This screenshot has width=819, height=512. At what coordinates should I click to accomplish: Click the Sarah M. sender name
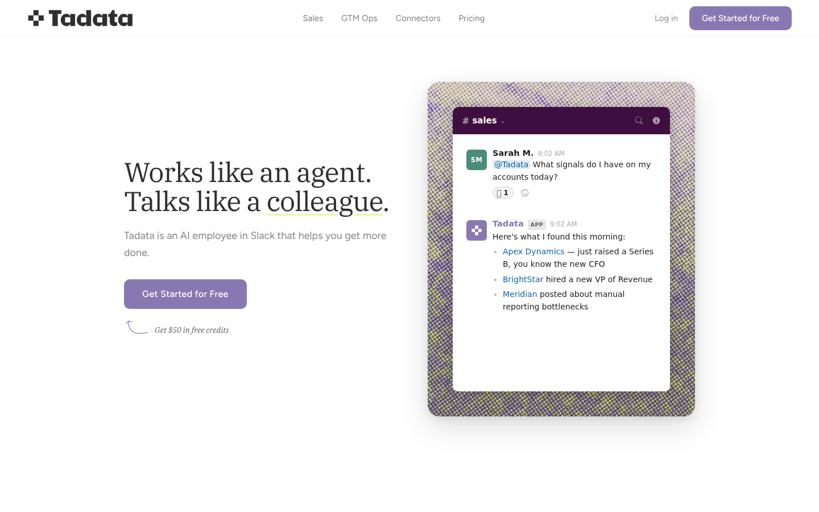coord(513,153)
